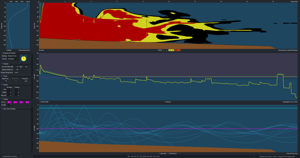This screenshot has width=300, height=158.
Task: Increase the Rx Beam Max Att value
Action: pyautogui.click(x=13, y=95)
